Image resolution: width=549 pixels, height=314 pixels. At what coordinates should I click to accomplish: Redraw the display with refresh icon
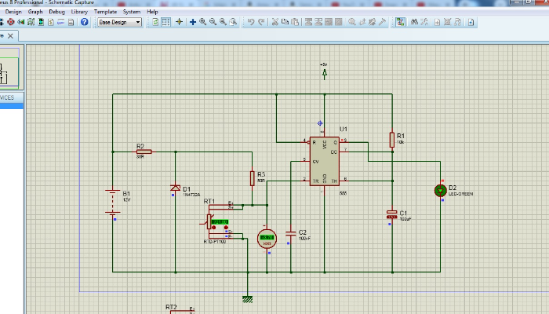[x=155, y=22]
